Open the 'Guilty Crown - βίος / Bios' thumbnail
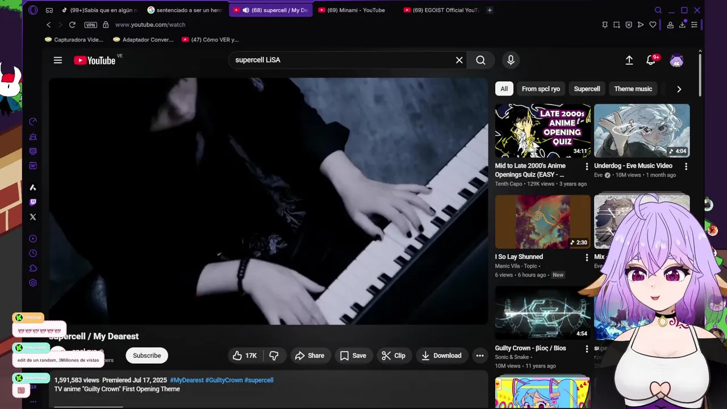 [x=542, y=312]
